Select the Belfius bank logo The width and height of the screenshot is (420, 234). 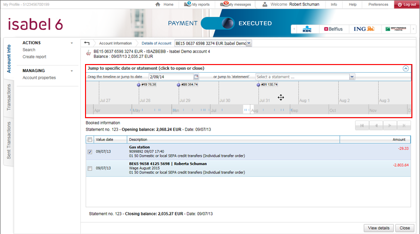pyautogui.click(x=333, y=29)
